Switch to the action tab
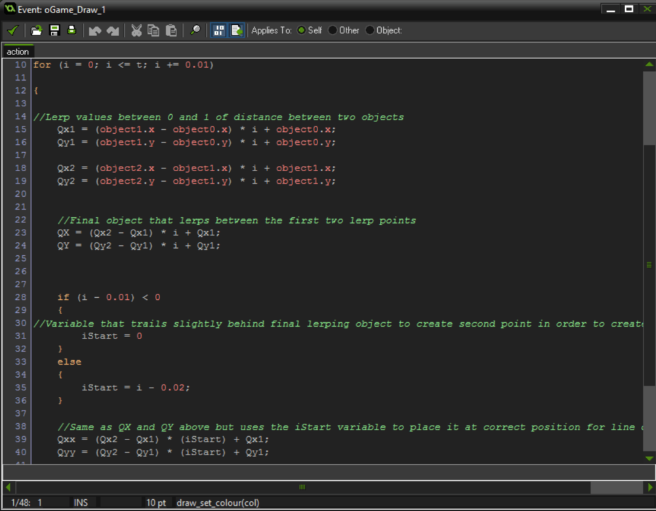This screenshot has height=511, width=656. point(18,52)
